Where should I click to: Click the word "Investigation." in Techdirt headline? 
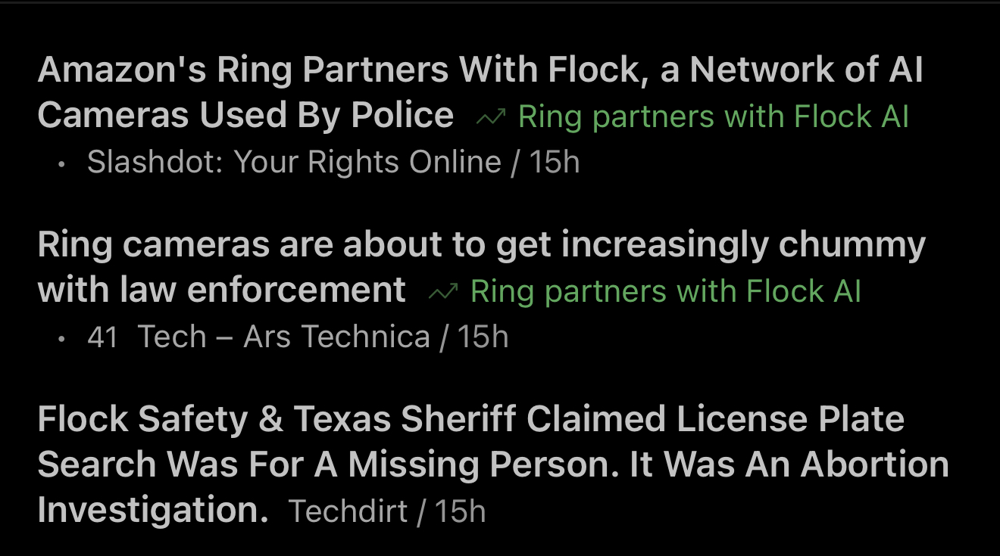[x=153, y=511]
